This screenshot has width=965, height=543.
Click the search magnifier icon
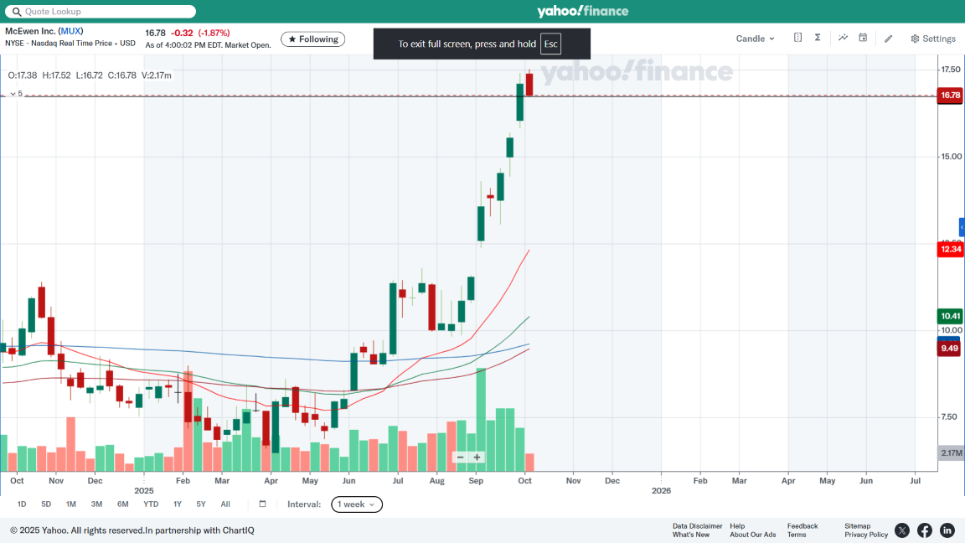[17, 12]
